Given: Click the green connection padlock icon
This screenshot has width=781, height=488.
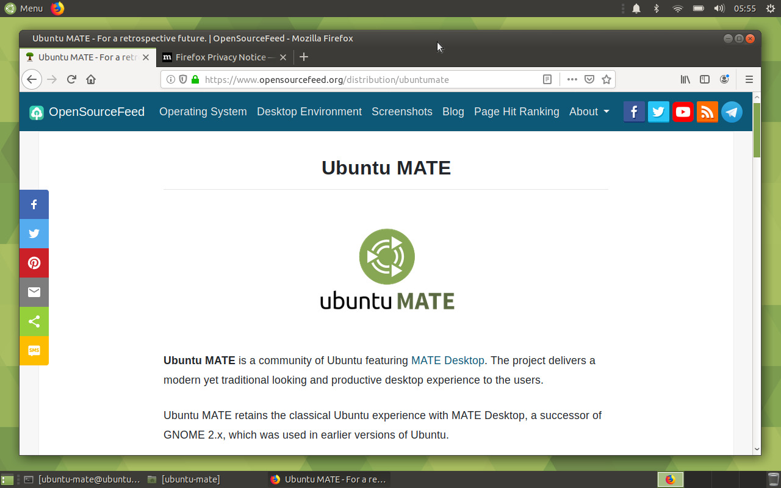Looking at the screenshot, I should click(195, 79).
